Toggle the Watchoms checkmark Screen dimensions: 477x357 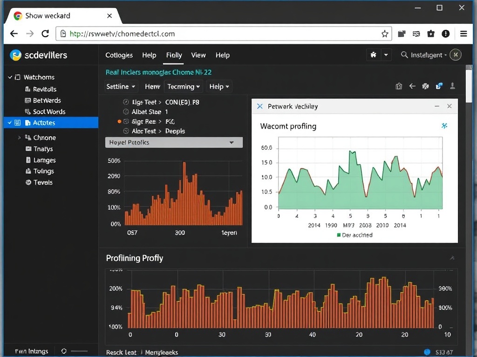click(10, 77)
